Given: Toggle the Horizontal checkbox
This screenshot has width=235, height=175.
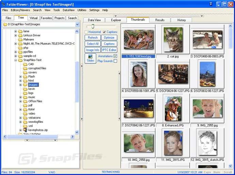Looking at the screenshot, I should tap(86, 32).
